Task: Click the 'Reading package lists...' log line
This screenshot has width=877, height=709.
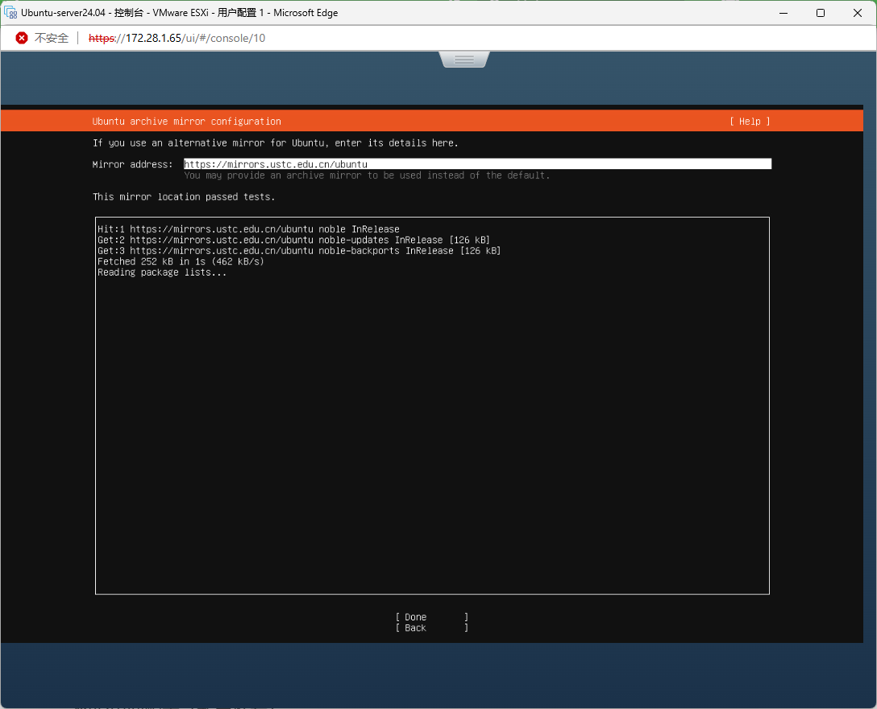Action: pyautogui.click(x=162, y=272)
